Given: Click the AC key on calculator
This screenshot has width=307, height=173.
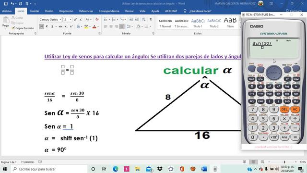Looking at the screenshot, I should click(295, 110).
